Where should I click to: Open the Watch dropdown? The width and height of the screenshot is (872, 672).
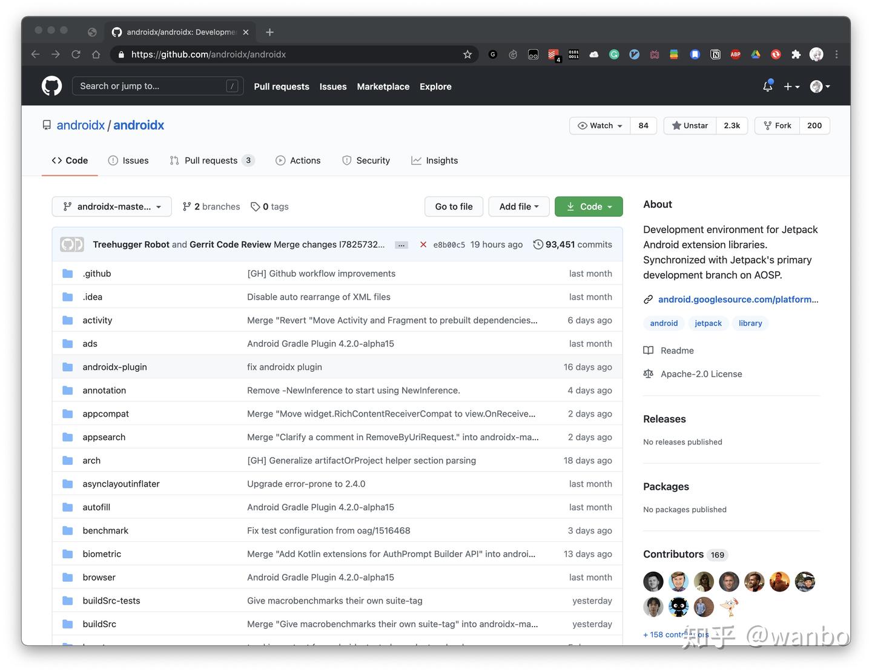click(x=599, y=125)
